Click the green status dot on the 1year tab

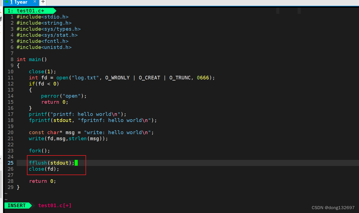(7, 2)
